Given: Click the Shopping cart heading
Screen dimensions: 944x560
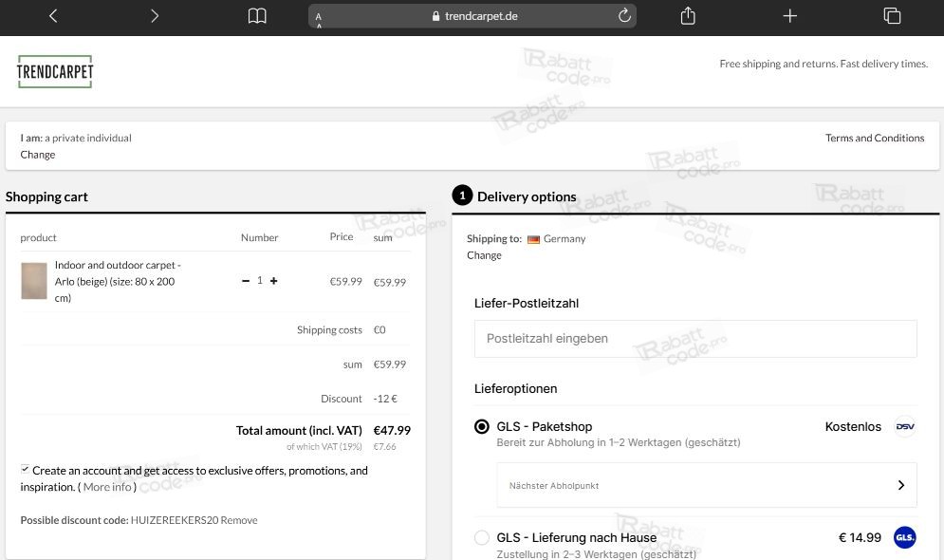Looking at the screenshot, I should 46,196.
